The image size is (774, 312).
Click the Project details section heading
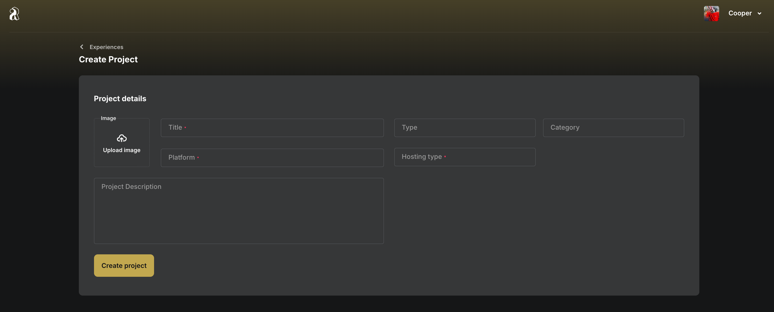(x=120, y=99)
